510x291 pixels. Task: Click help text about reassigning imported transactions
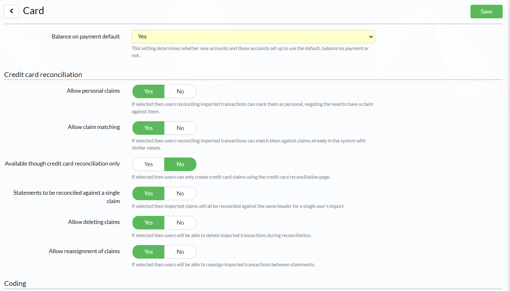[223, 265]
